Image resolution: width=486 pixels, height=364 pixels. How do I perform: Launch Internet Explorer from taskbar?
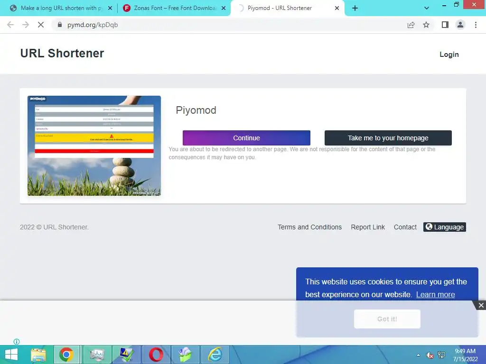(x=215, y=355)
